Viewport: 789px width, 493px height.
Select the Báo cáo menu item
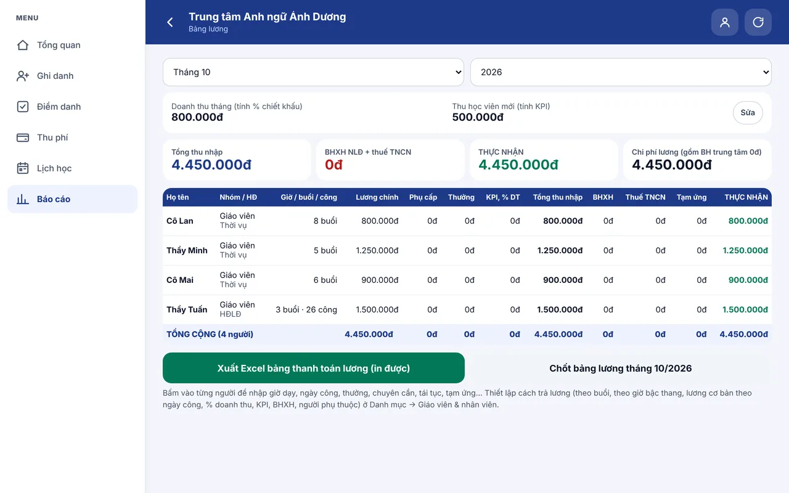pyautogui.click(x=72, y=199)
